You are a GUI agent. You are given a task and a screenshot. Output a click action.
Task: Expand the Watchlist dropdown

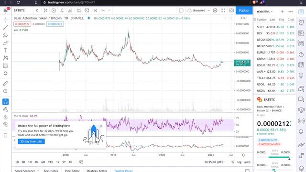point(264,11)
